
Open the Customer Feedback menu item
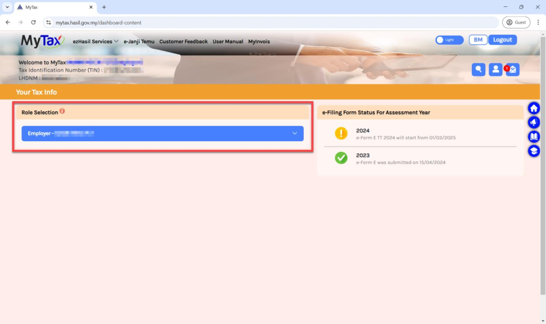pos(183,42)
